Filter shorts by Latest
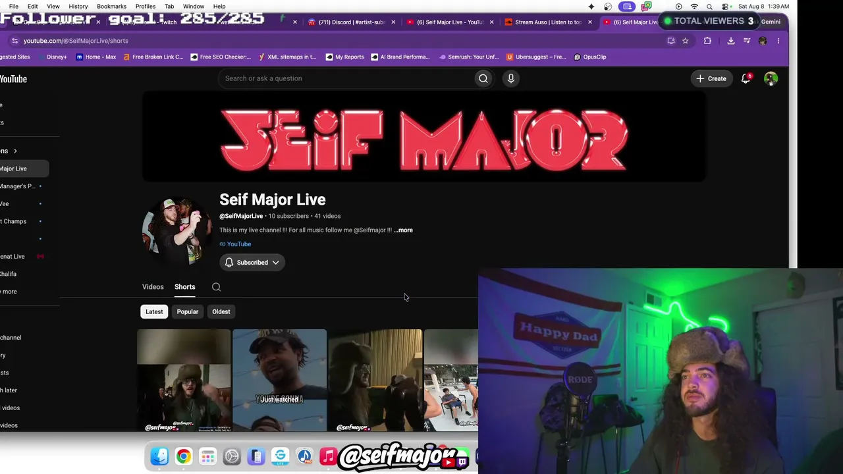This screenshot has width=843, height=474. coord(154,312)
